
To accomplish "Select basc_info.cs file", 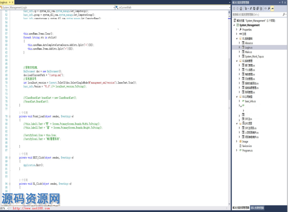I will 250,101.
